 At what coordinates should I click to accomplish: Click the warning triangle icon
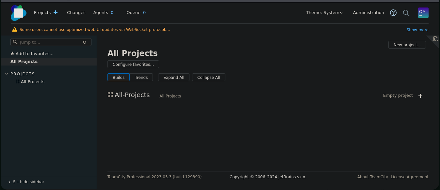pyautogui.click(x=15, y=30)
